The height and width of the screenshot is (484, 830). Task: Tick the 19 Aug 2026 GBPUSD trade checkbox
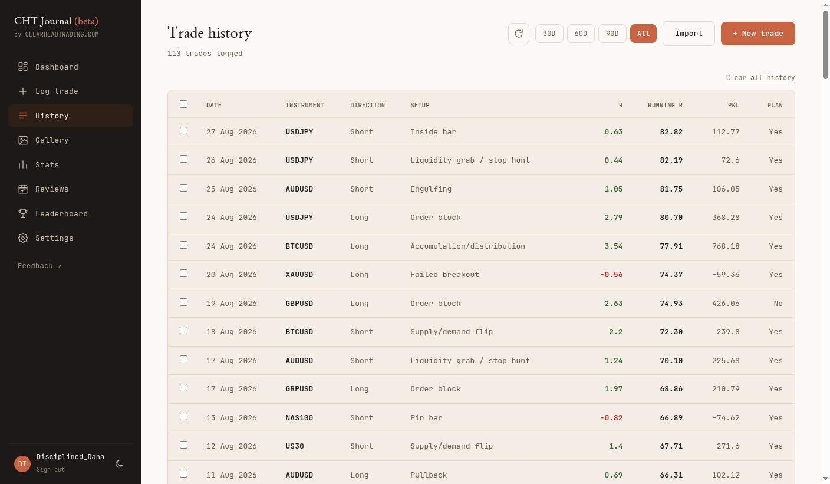click(x=183, y=302)
